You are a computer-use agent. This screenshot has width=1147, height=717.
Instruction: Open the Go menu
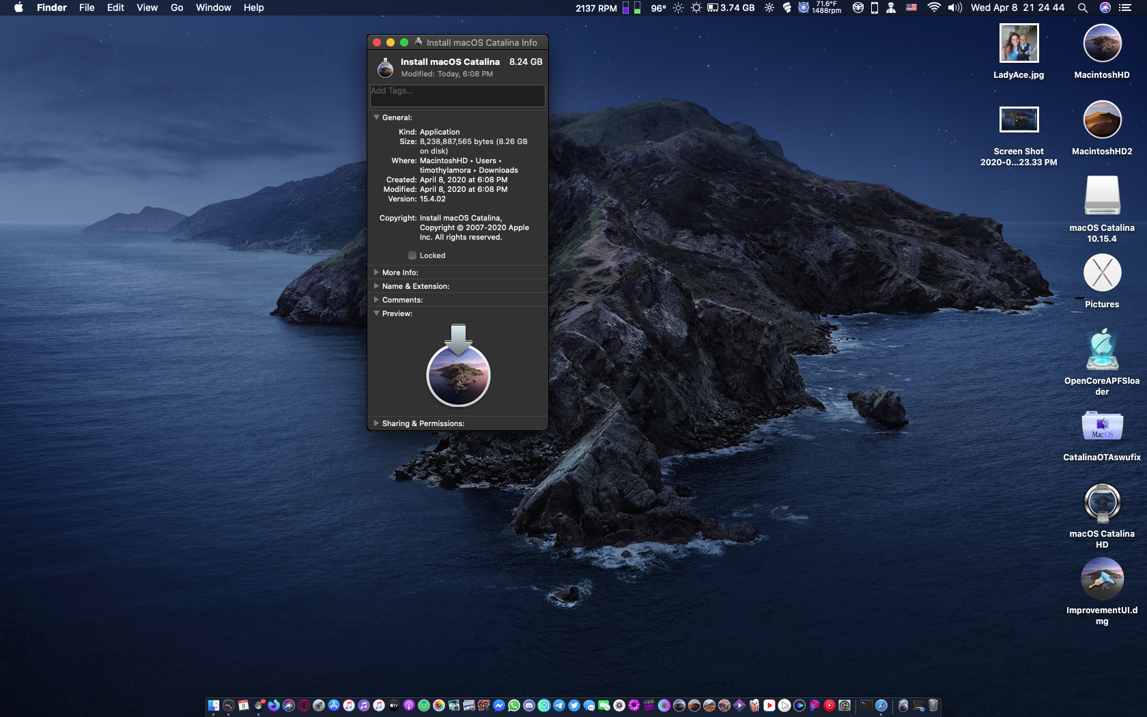coord(177,8)
